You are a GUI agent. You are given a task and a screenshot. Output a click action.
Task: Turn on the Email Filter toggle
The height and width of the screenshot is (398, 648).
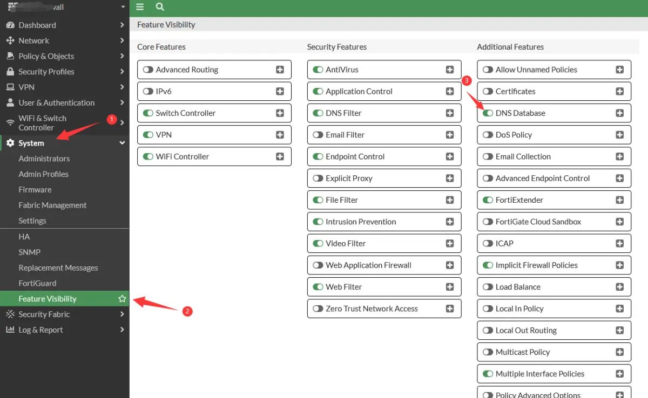coord(318,135)
